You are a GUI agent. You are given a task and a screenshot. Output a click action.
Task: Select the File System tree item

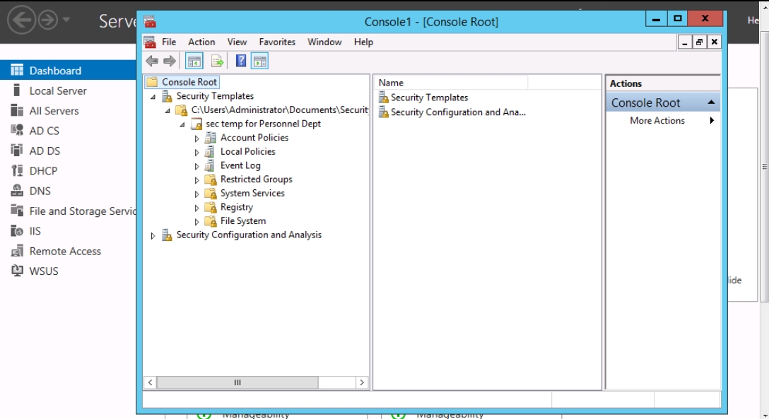tap(243, 221)
